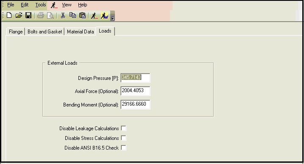Image resolution: width=304 pixels, height=164 pixels.
Task: Open the Tools menu
Action: [x=41, y=5]
